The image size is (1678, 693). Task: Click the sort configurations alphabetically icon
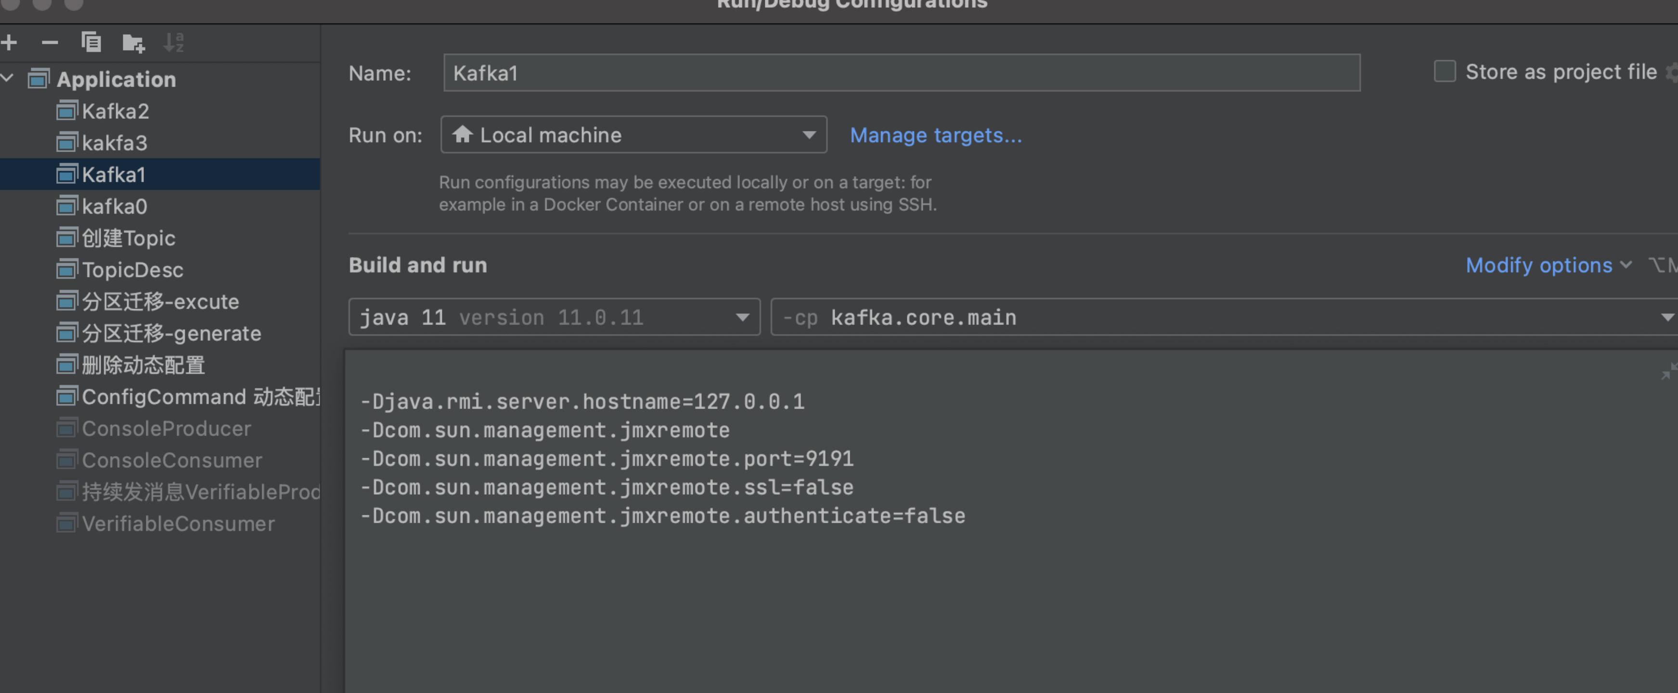(x=173, y=42)
